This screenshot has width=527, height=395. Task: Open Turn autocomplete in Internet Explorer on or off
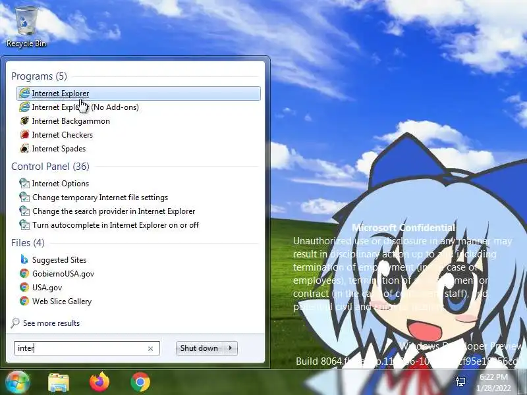pos(116,224)
